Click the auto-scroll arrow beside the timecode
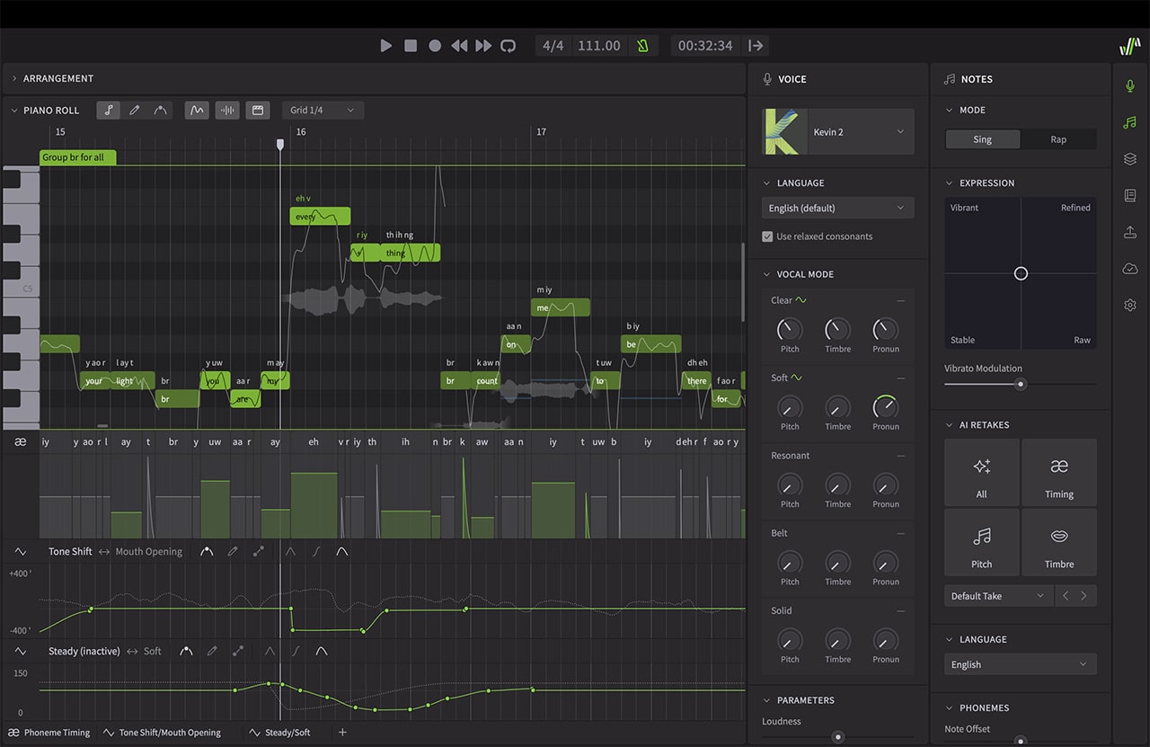The height and width of the screenshot is (747, 1150). click(x=756, y=46)
